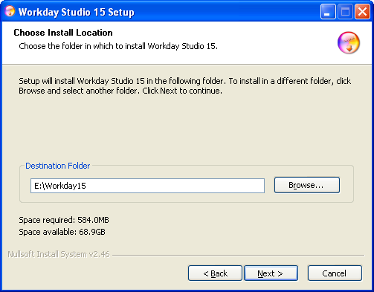This screenshot has width=374, height=292.
Task: Click the Destination Folder group label
Action: pyautogui.click(x=58, y=166)
